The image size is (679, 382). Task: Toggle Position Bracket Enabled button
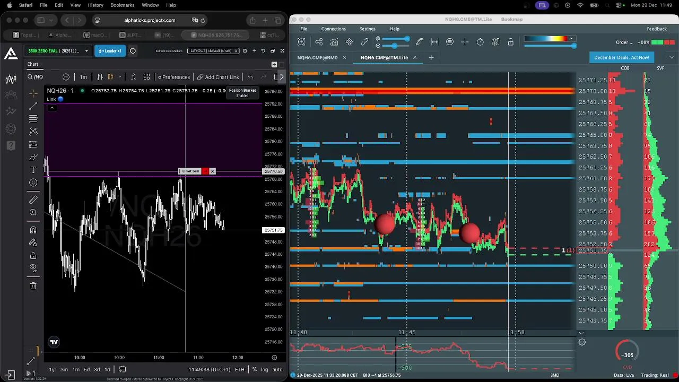242,93
